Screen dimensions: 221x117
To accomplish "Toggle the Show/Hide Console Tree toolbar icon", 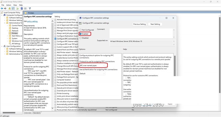I will [13, 9].
